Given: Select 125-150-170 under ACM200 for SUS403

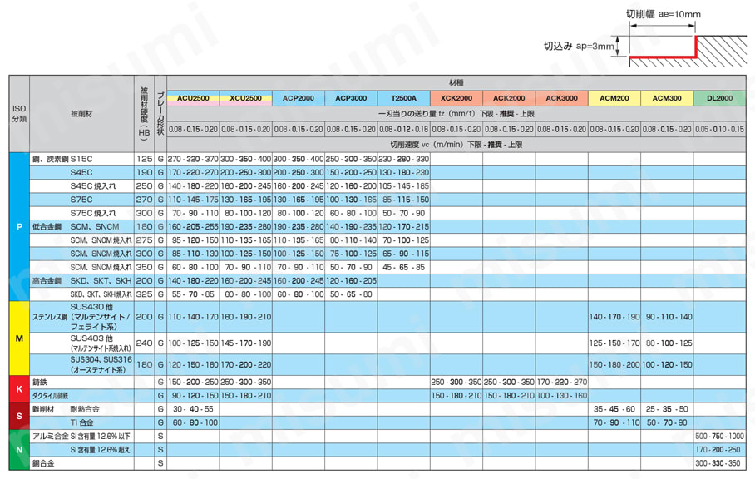Looking at the screenshot, I should pos(614,343).
